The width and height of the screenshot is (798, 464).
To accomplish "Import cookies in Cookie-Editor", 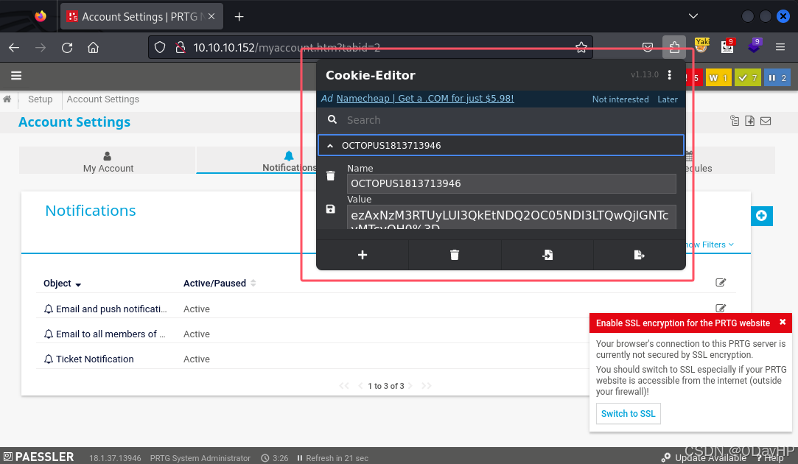I will [547, 255].
